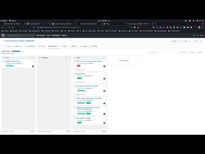This screenshot has height=154, width=205.
Task: Open the user avatar dropdown in header
Action: [x=202, y=35]
